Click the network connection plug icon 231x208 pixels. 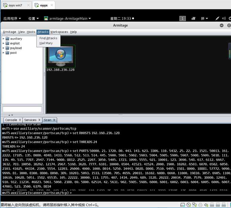217,19
